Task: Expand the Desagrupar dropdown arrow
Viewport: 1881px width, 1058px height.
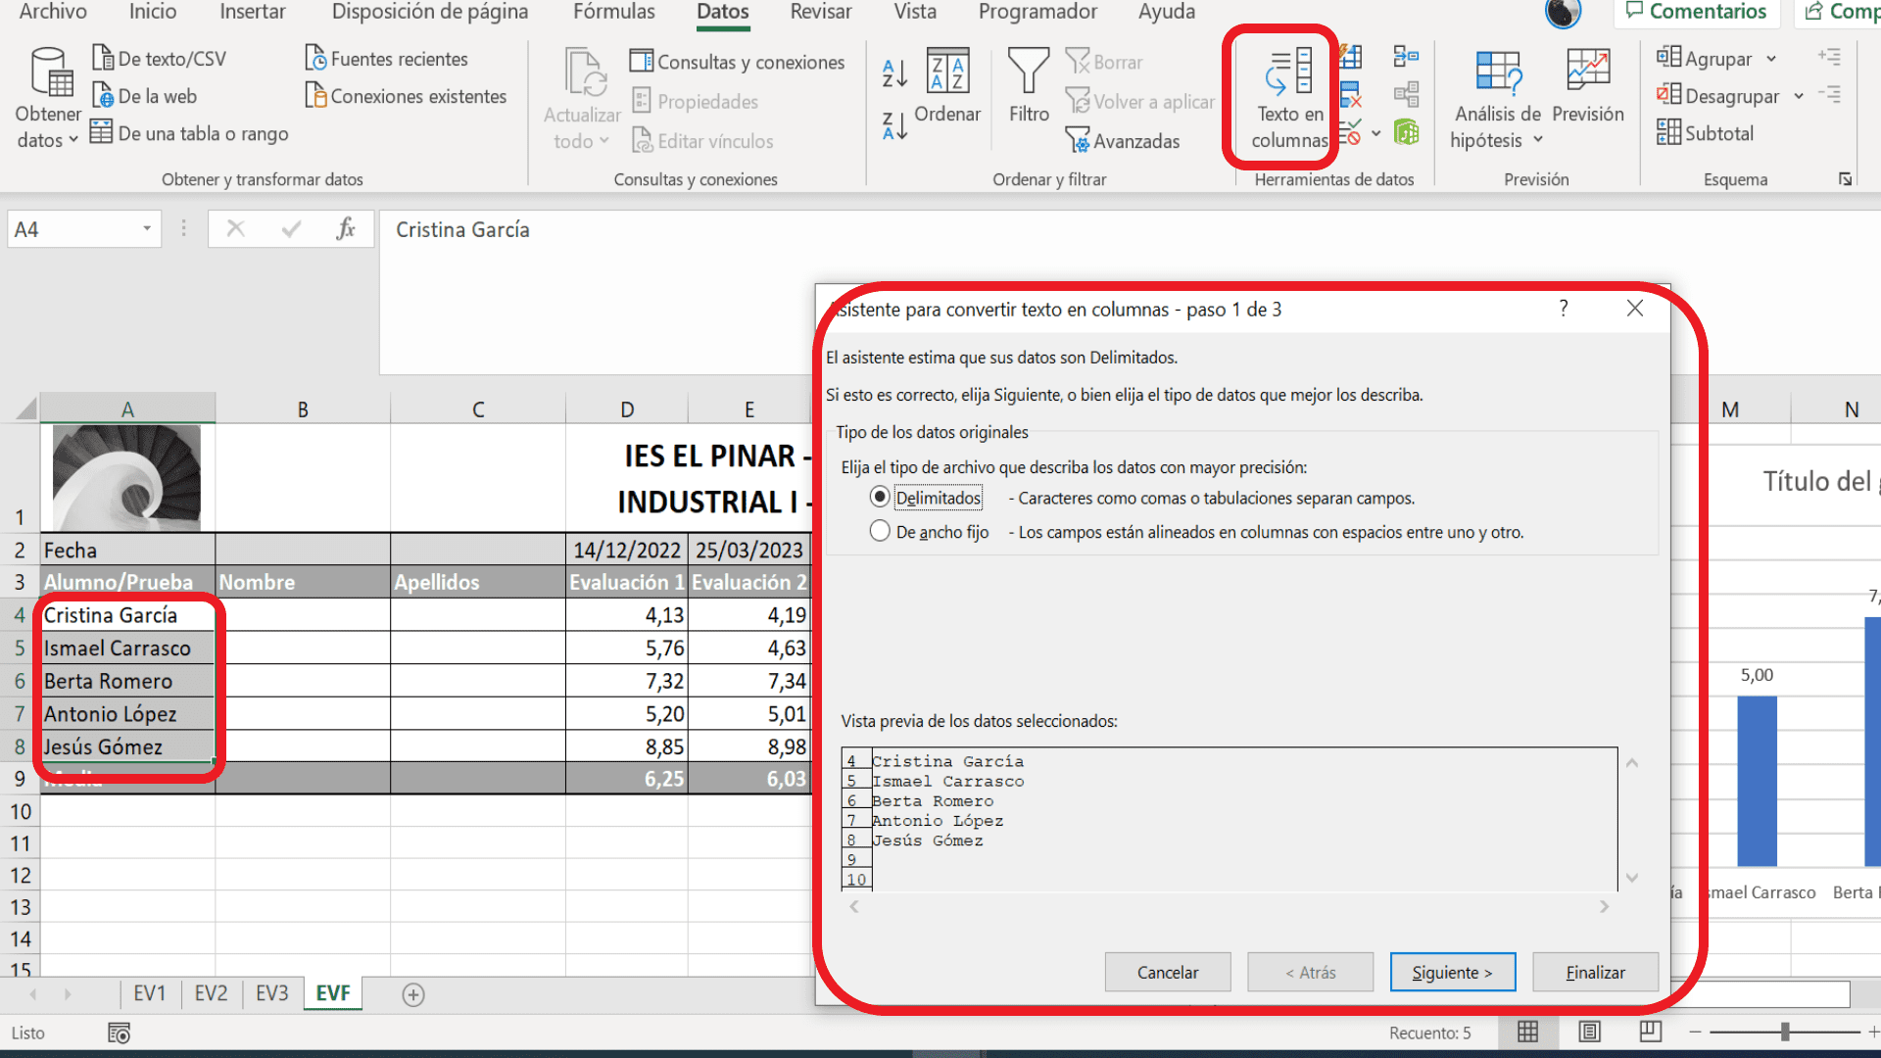Action: 1799,96
